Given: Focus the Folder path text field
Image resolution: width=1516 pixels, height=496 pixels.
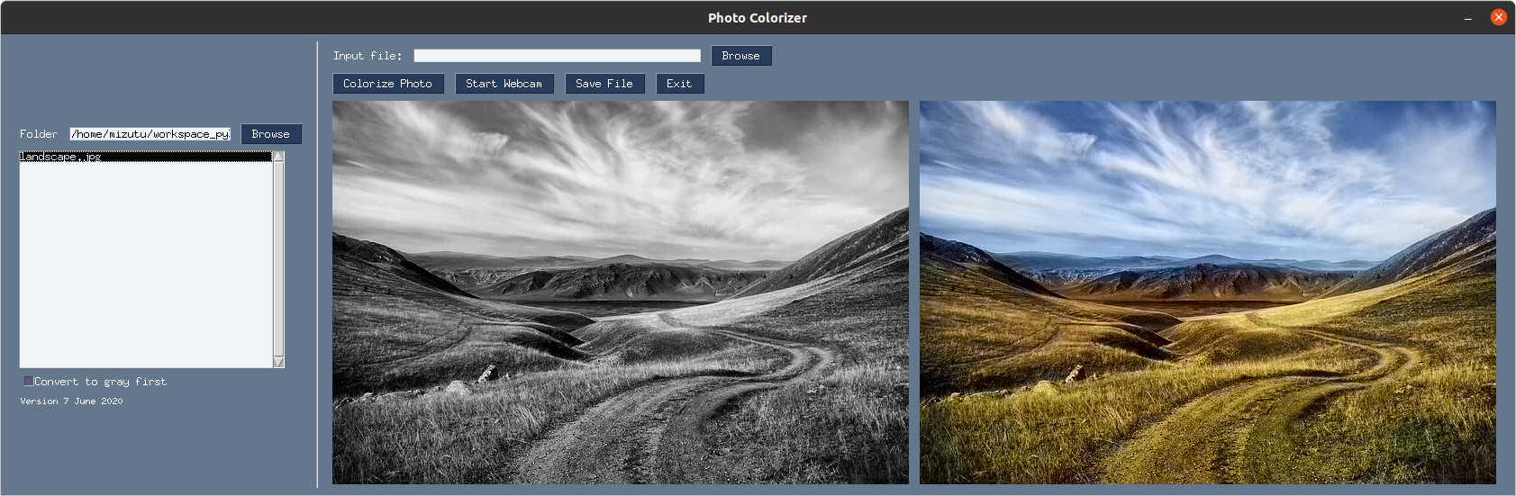Looking at the screenshot, I should pyautogui.click(x=150, y=134).
